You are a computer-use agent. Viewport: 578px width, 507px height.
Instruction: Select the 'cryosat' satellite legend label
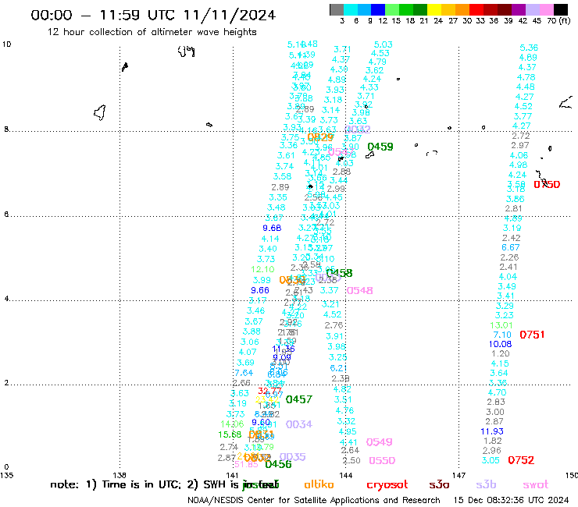[387, 485]
